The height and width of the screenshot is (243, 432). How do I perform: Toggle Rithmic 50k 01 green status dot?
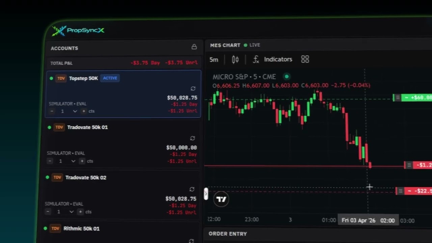pyautogui.click(x=45, y=228)
